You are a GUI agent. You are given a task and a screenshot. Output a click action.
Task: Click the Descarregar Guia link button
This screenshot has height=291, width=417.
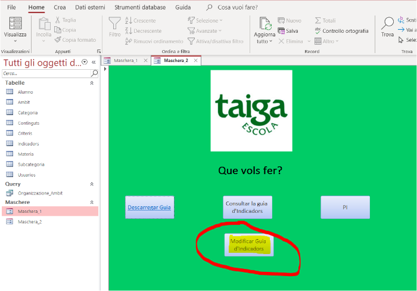[x=150, y=207]
